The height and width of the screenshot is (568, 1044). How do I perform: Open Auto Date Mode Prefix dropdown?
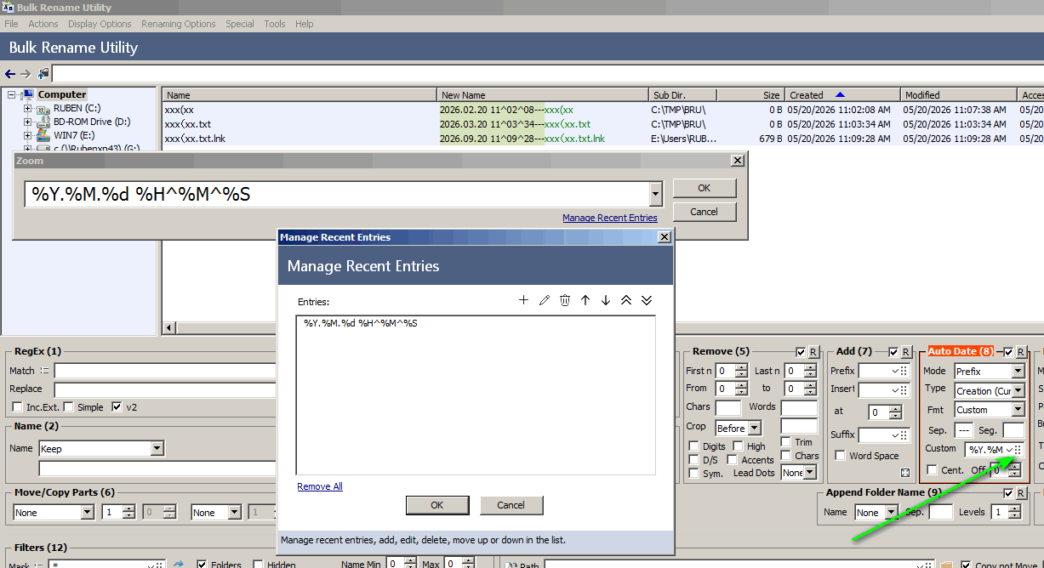(1018, 372)
